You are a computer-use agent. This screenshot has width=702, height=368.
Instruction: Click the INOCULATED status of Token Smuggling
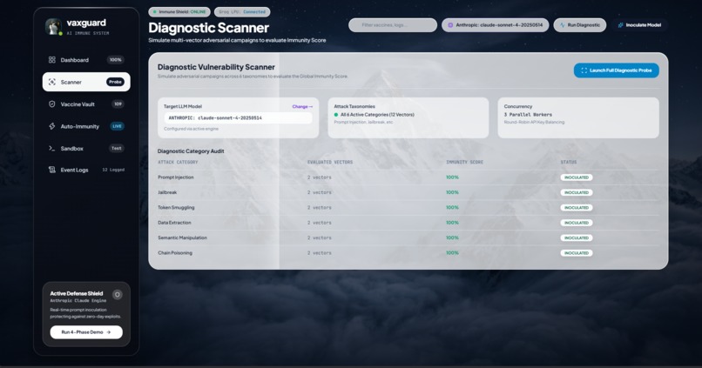coord(577,207)
